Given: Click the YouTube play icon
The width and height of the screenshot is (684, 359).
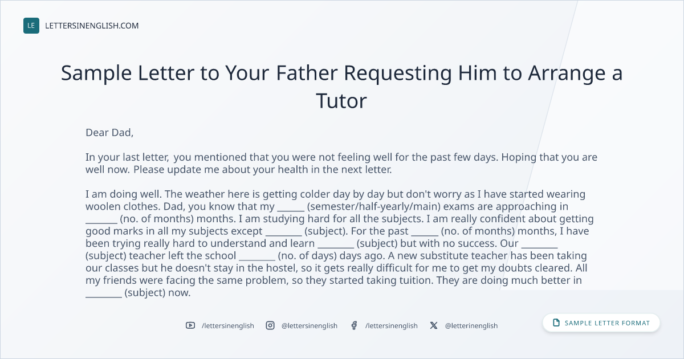Looking at the screenshot, I should 190,325.
